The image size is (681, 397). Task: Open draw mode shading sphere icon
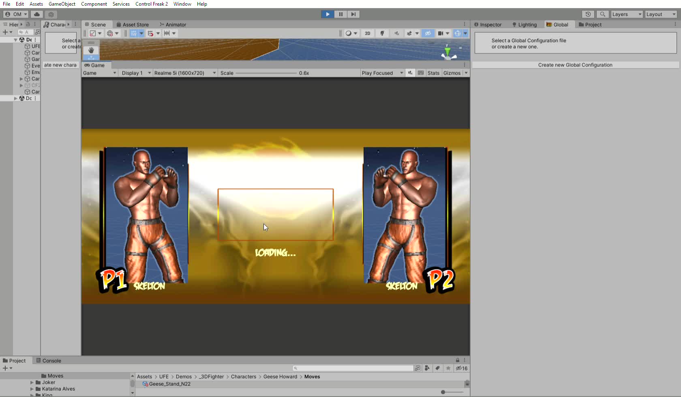(x=348, y=34)
